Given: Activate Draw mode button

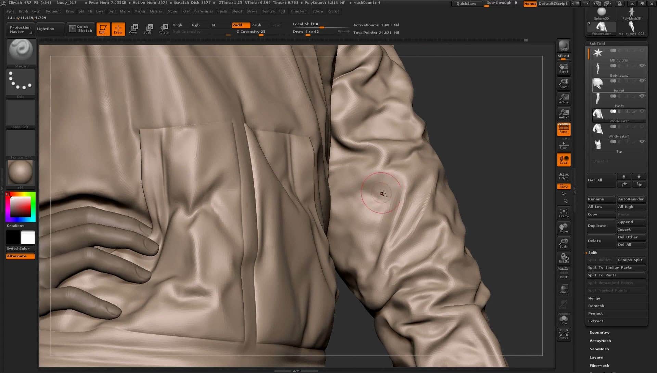Looking at the screenshot, I should (x=118, y=29).
